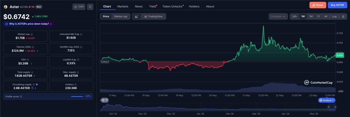Open the Compare dropdown

tap(278, 16)
